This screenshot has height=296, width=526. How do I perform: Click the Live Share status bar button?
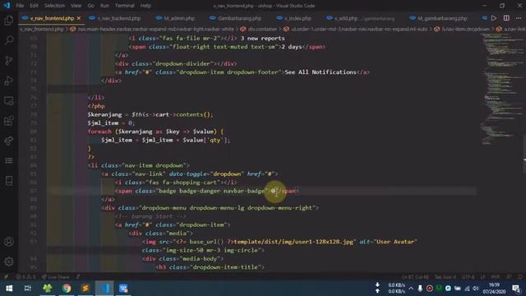click(55, 277)
